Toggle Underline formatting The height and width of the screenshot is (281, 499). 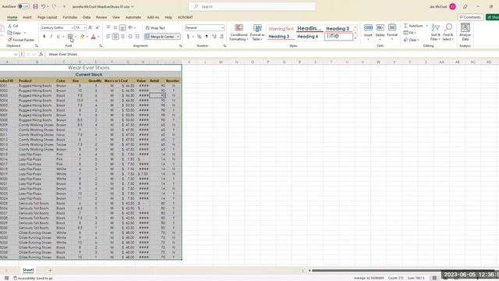coord(58,37)
